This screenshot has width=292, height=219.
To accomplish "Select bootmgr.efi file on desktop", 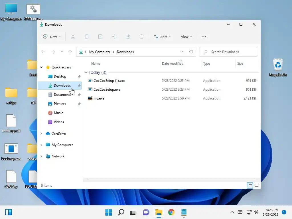I will (11, 123).
